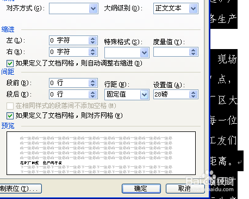Click the 对齐方式(G) label
Viewport: 249px width, 199px height.
pyautogui.click(x=26, y=8)
